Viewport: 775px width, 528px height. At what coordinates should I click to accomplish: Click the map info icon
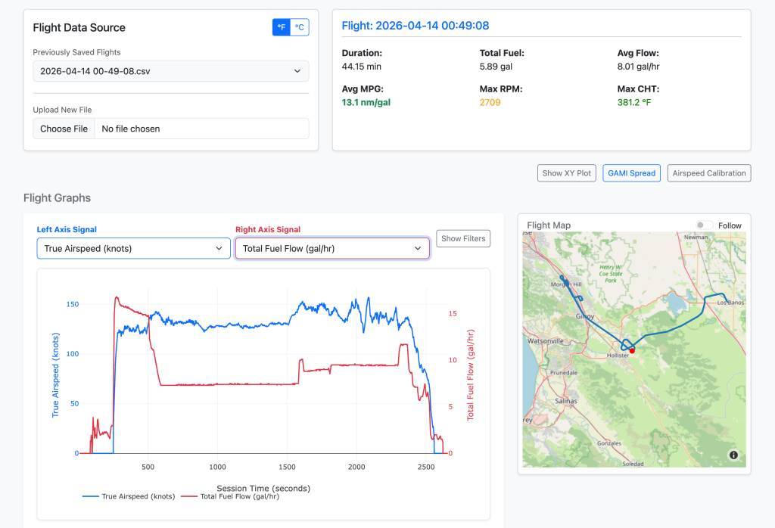[x=733, y=455]
